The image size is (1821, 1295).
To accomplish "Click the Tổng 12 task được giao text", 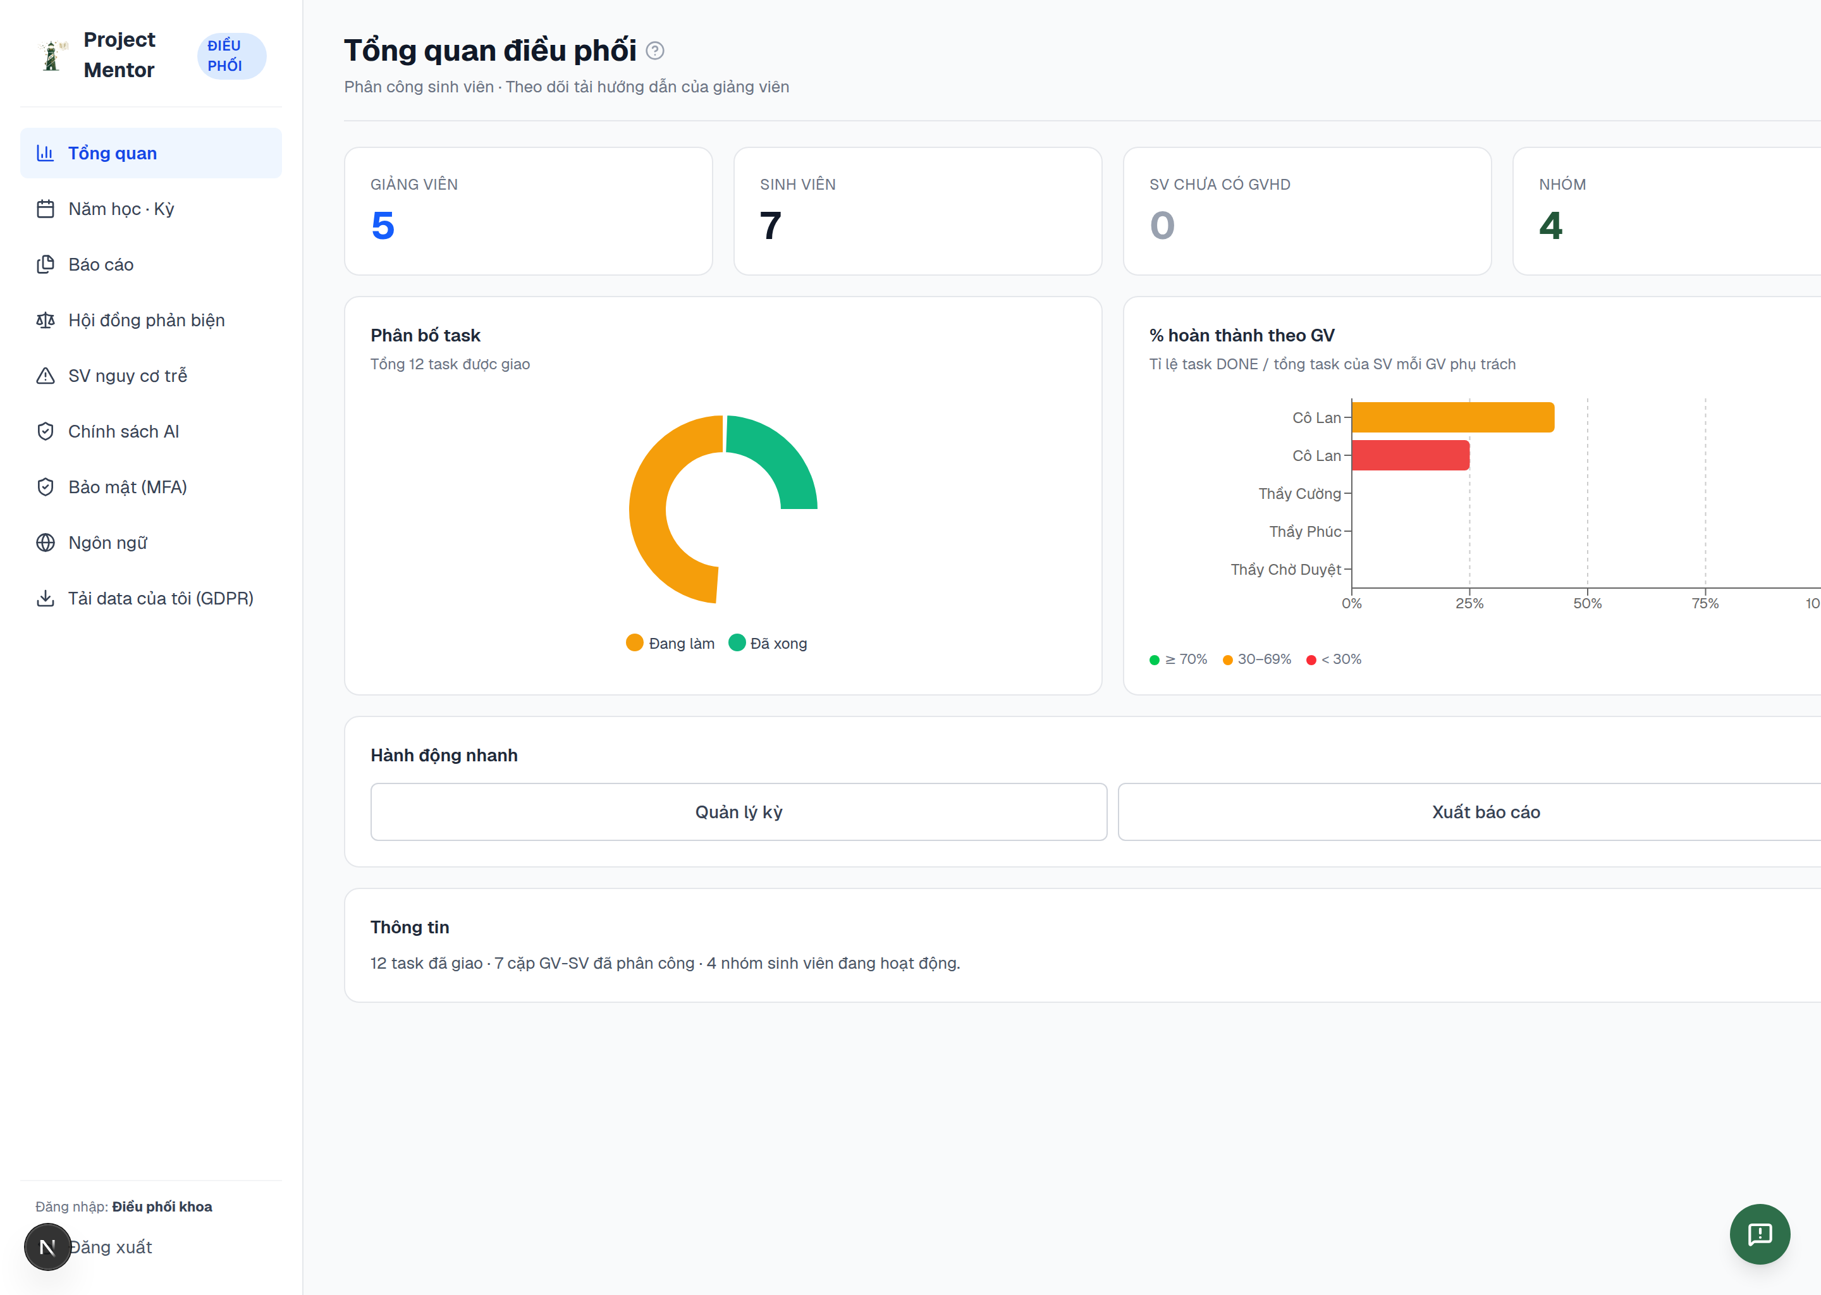I will (450, 364).
